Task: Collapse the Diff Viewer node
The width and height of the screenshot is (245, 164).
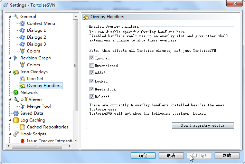Action: tap(10, 99)
